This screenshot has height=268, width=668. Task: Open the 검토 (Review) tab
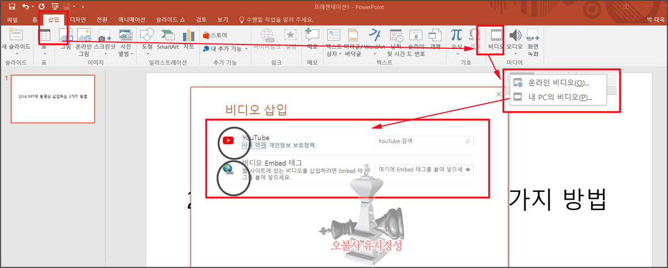tap(202, 19)
